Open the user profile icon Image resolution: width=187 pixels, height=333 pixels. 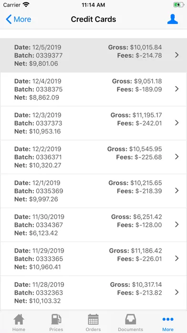tap(172, 19)
